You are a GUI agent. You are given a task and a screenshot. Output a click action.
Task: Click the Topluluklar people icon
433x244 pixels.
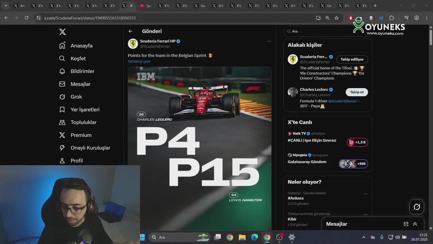(62, 122)
